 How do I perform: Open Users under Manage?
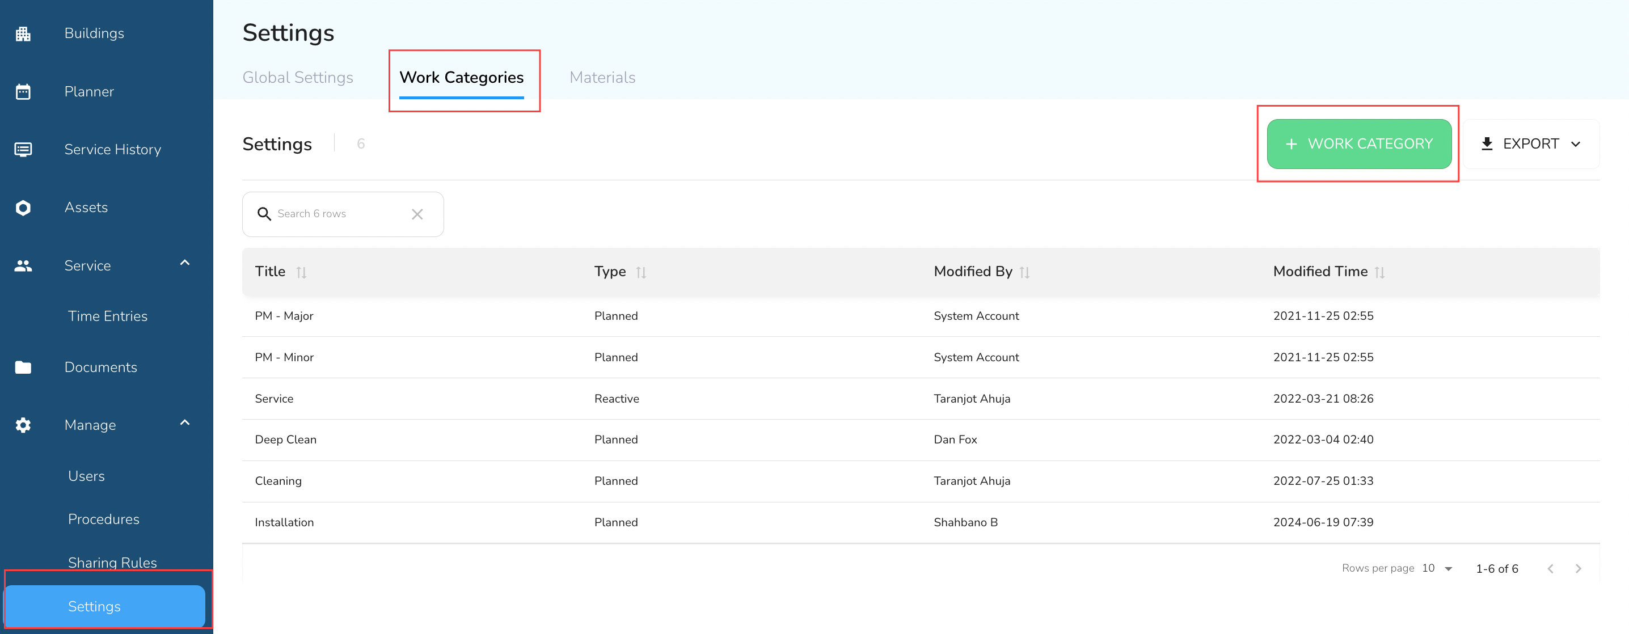tap(87, 476)
